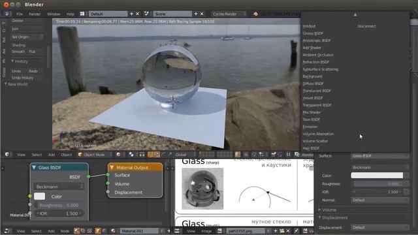Choose world shader type globe icon
Viewport: 418px width, 235px height.
[104, 230]
